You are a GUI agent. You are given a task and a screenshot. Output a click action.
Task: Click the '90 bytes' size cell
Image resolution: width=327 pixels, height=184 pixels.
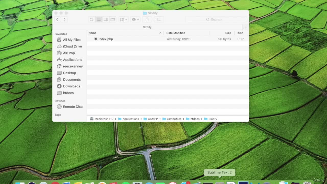coord(225,39)
